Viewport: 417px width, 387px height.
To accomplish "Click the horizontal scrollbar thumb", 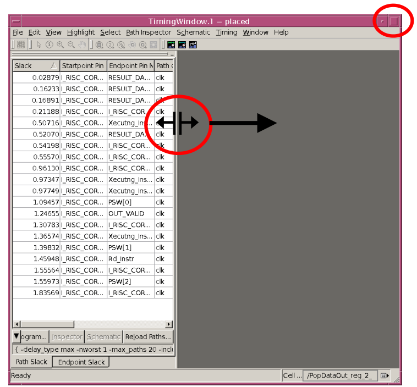I will 47,324.
